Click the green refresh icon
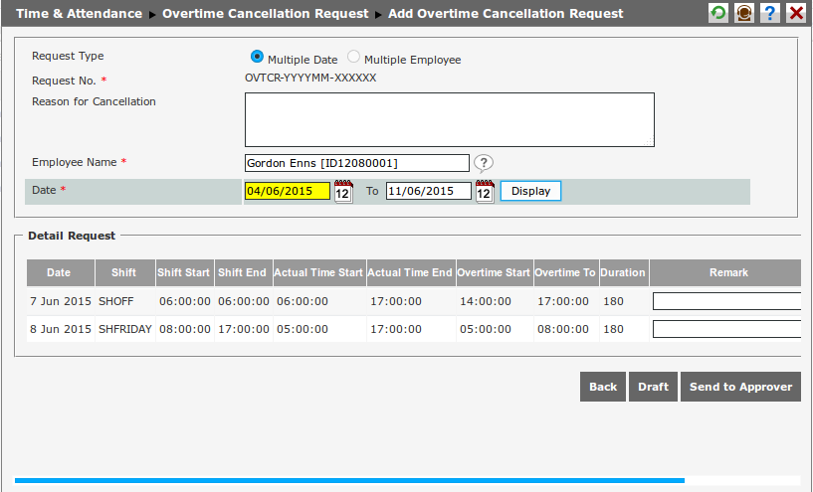Image resolution: width=813 pixels, height=492 pixels. [717, 13]
